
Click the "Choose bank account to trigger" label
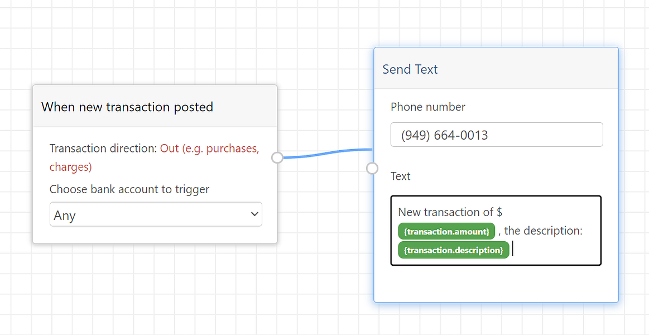point(129,189)
